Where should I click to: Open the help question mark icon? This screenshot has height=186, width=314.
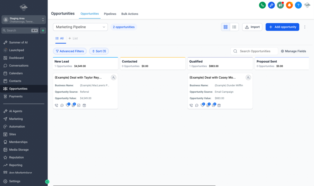click(x=298, y=5)
